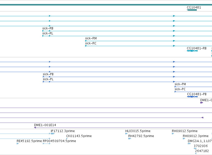Click the CG10481-RB exon glyph
This screenshot has height=155, width=212.
point(192,51)
